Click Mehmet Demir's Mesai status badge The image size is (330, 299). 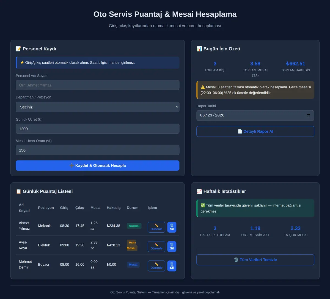click(133, 265)
